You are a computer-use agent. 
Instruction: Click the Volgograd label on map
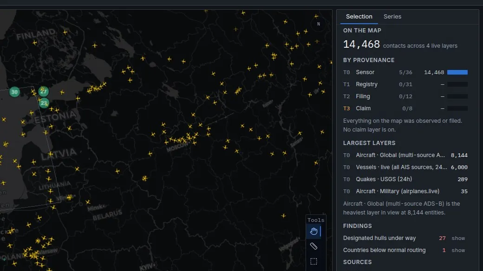(x=289, y=244)
